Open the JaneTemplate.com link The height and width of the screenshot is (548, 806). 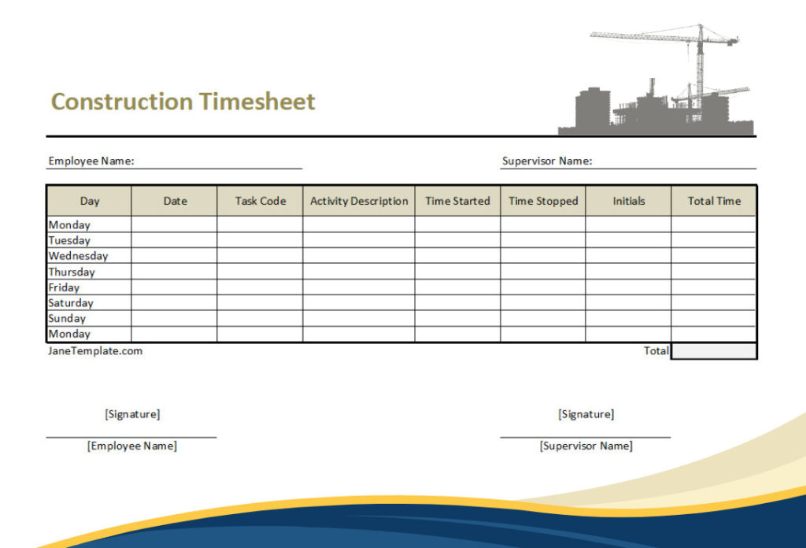[x=94, y=350]
